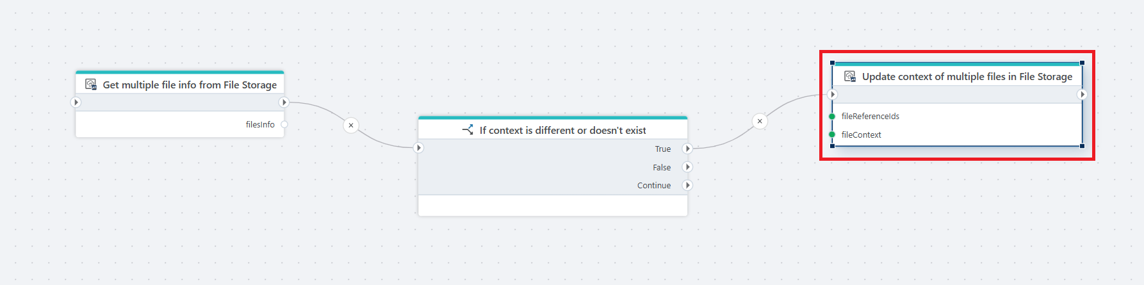Click the False output port arrow
1144x285 pixels.
[x=687, y=167]
